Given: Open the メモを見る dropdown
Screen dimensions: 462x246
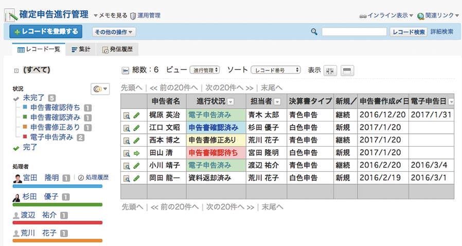Looking at the screenshot, I should tap(111, 15).
